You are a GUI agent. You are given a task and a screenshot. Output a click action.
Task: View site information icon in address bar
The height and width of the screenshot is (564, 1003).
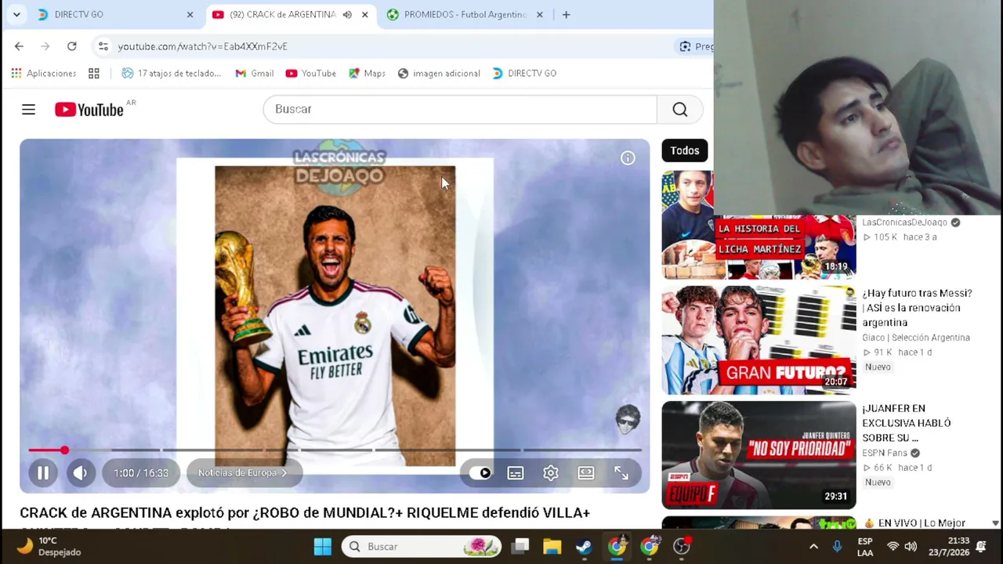tap(103, 46)
